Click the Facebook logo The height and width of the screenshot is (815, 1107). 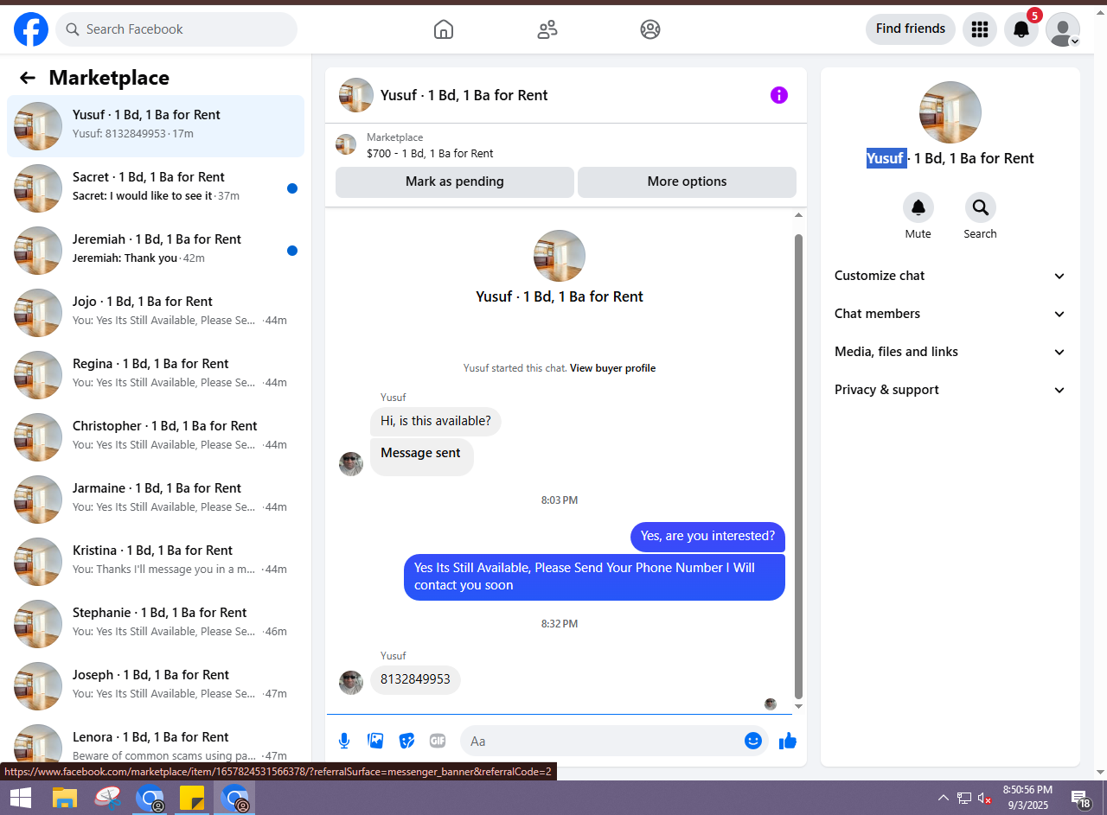point(31,29)
